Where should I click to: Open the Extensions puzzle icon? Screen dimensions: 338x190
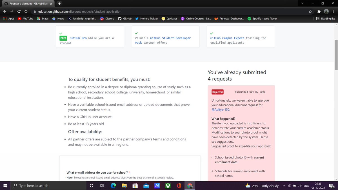point(319,12)
